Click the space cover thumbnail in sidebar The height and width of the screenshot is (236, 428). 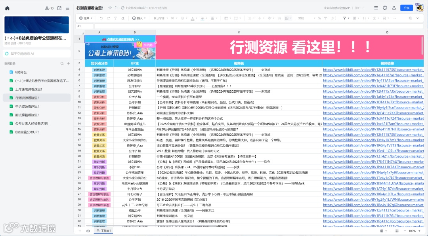(36, 25)
